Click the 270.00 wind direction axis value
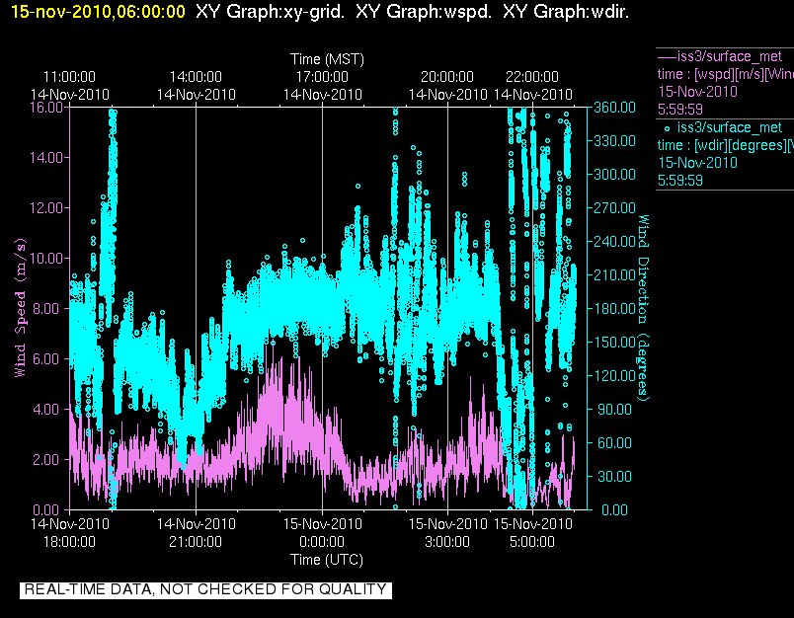 pos(614,208)
